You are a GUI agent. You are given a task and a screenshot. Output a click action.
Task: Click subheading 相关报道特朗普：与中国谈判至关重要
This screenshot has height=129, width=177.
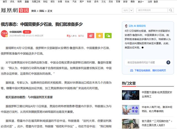29,97
